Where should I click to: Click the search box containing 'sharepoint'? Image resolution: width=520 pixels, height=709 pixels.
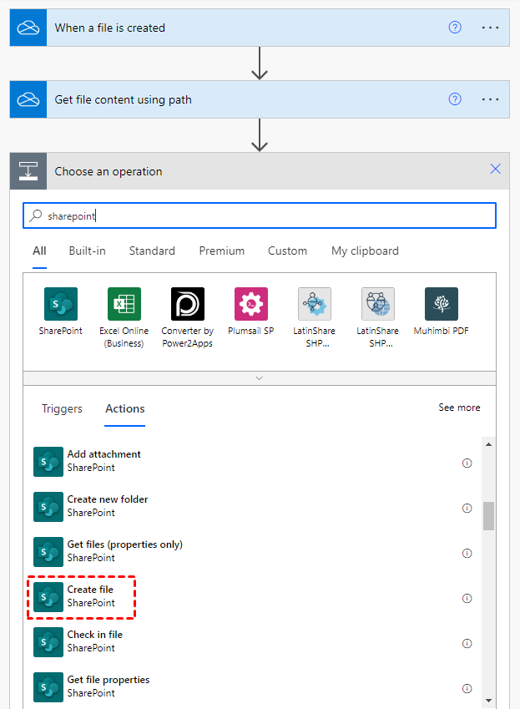pyautogui.click(x=260, y=215)
